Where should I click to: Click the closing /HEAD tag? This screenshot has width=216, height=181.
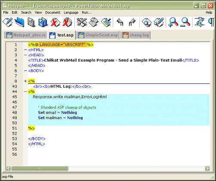point(37,65)
